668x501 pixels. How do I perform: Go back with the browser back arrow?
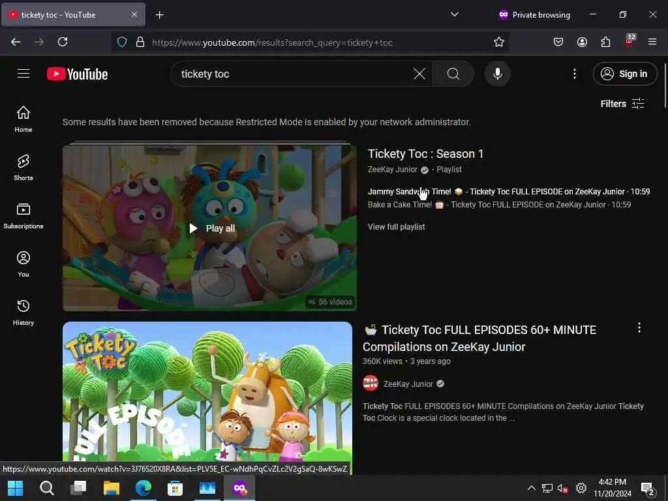tap(16, 42)
